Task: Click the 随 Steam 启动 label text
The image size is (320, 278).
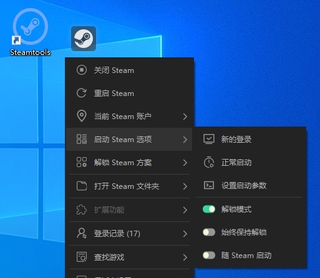Action: pos(246,256)
